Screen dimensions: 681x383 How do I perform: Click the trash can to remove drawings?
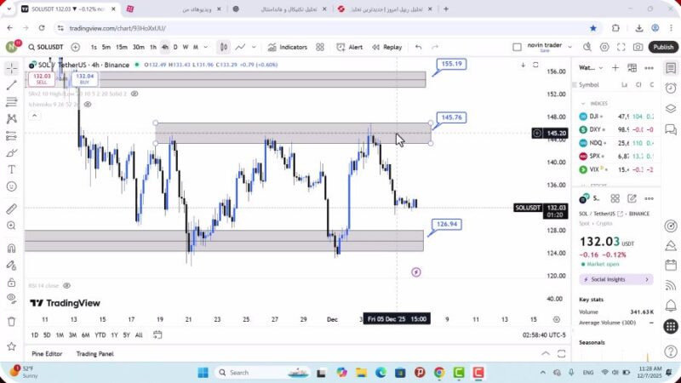pyautogui.click(x=11, y=322)
